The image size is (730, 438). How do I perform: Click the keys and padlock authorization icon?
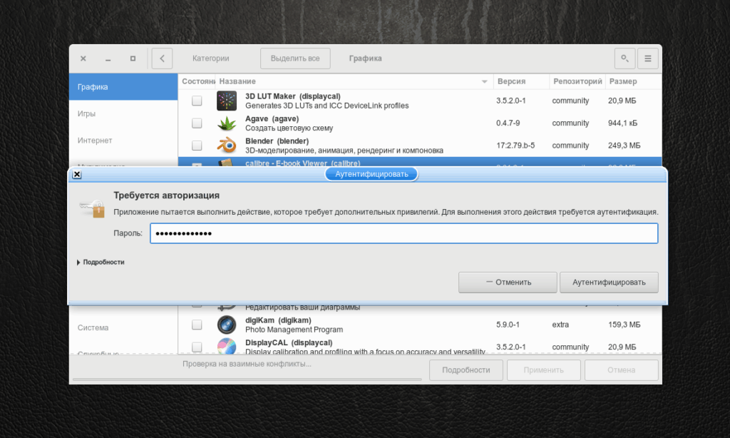(x=92, y=208)
